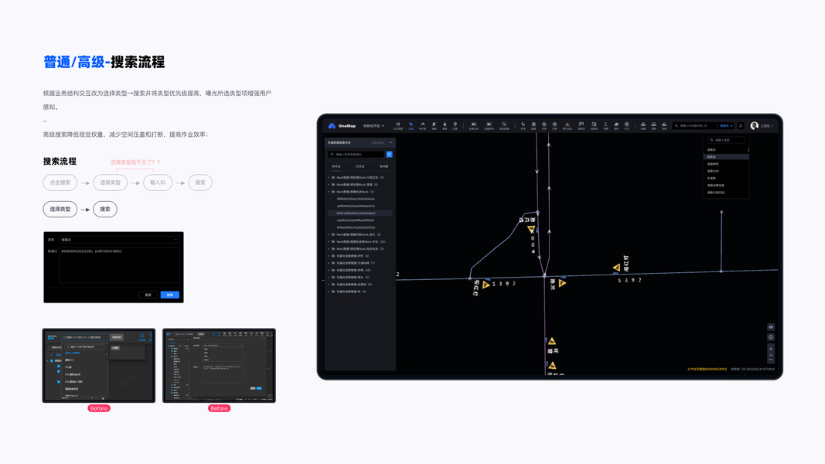Expand Mark数据-预处理Mark-行政区划 (3) folder
The width and height of the screenshot is (825, 464).
(x=329, y=177)
